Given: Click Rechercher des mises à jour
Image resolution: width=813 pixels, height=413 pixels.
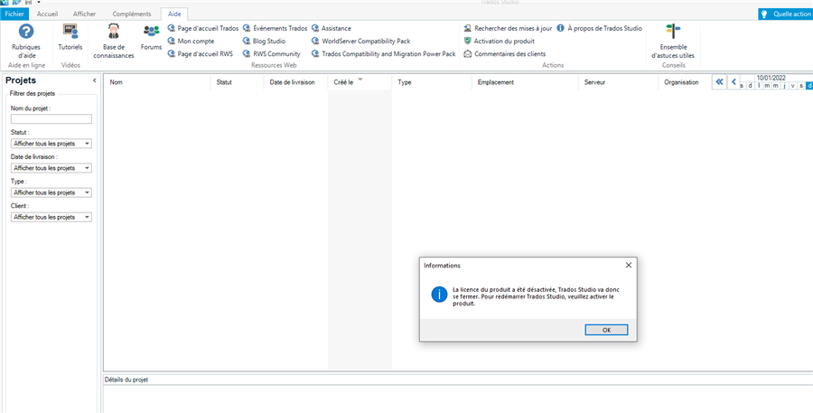Looking at the screenshot, I should click(508, 29).
